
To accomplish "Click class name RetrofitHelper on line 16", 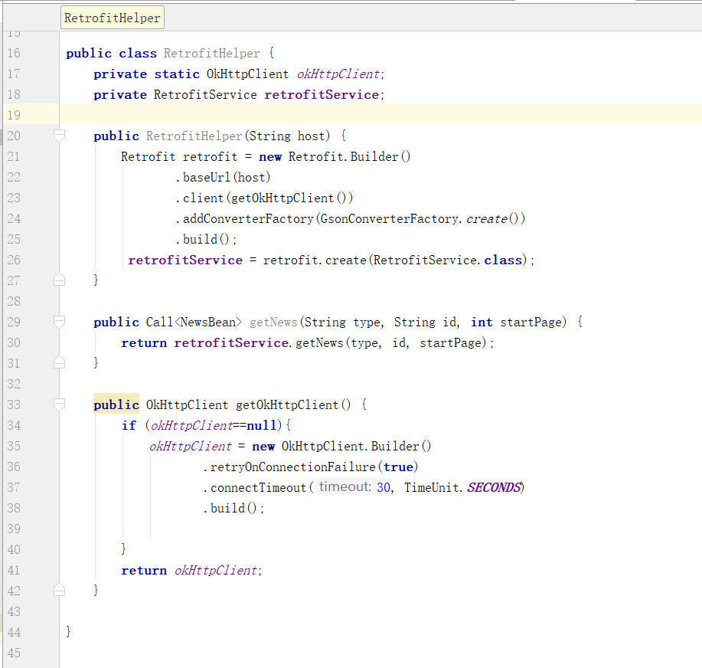I will 212,54.
